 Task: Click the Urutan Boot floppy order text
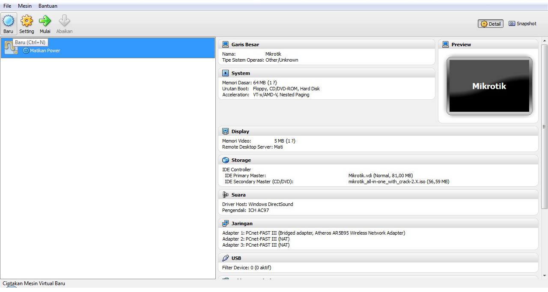click(286, 89)
